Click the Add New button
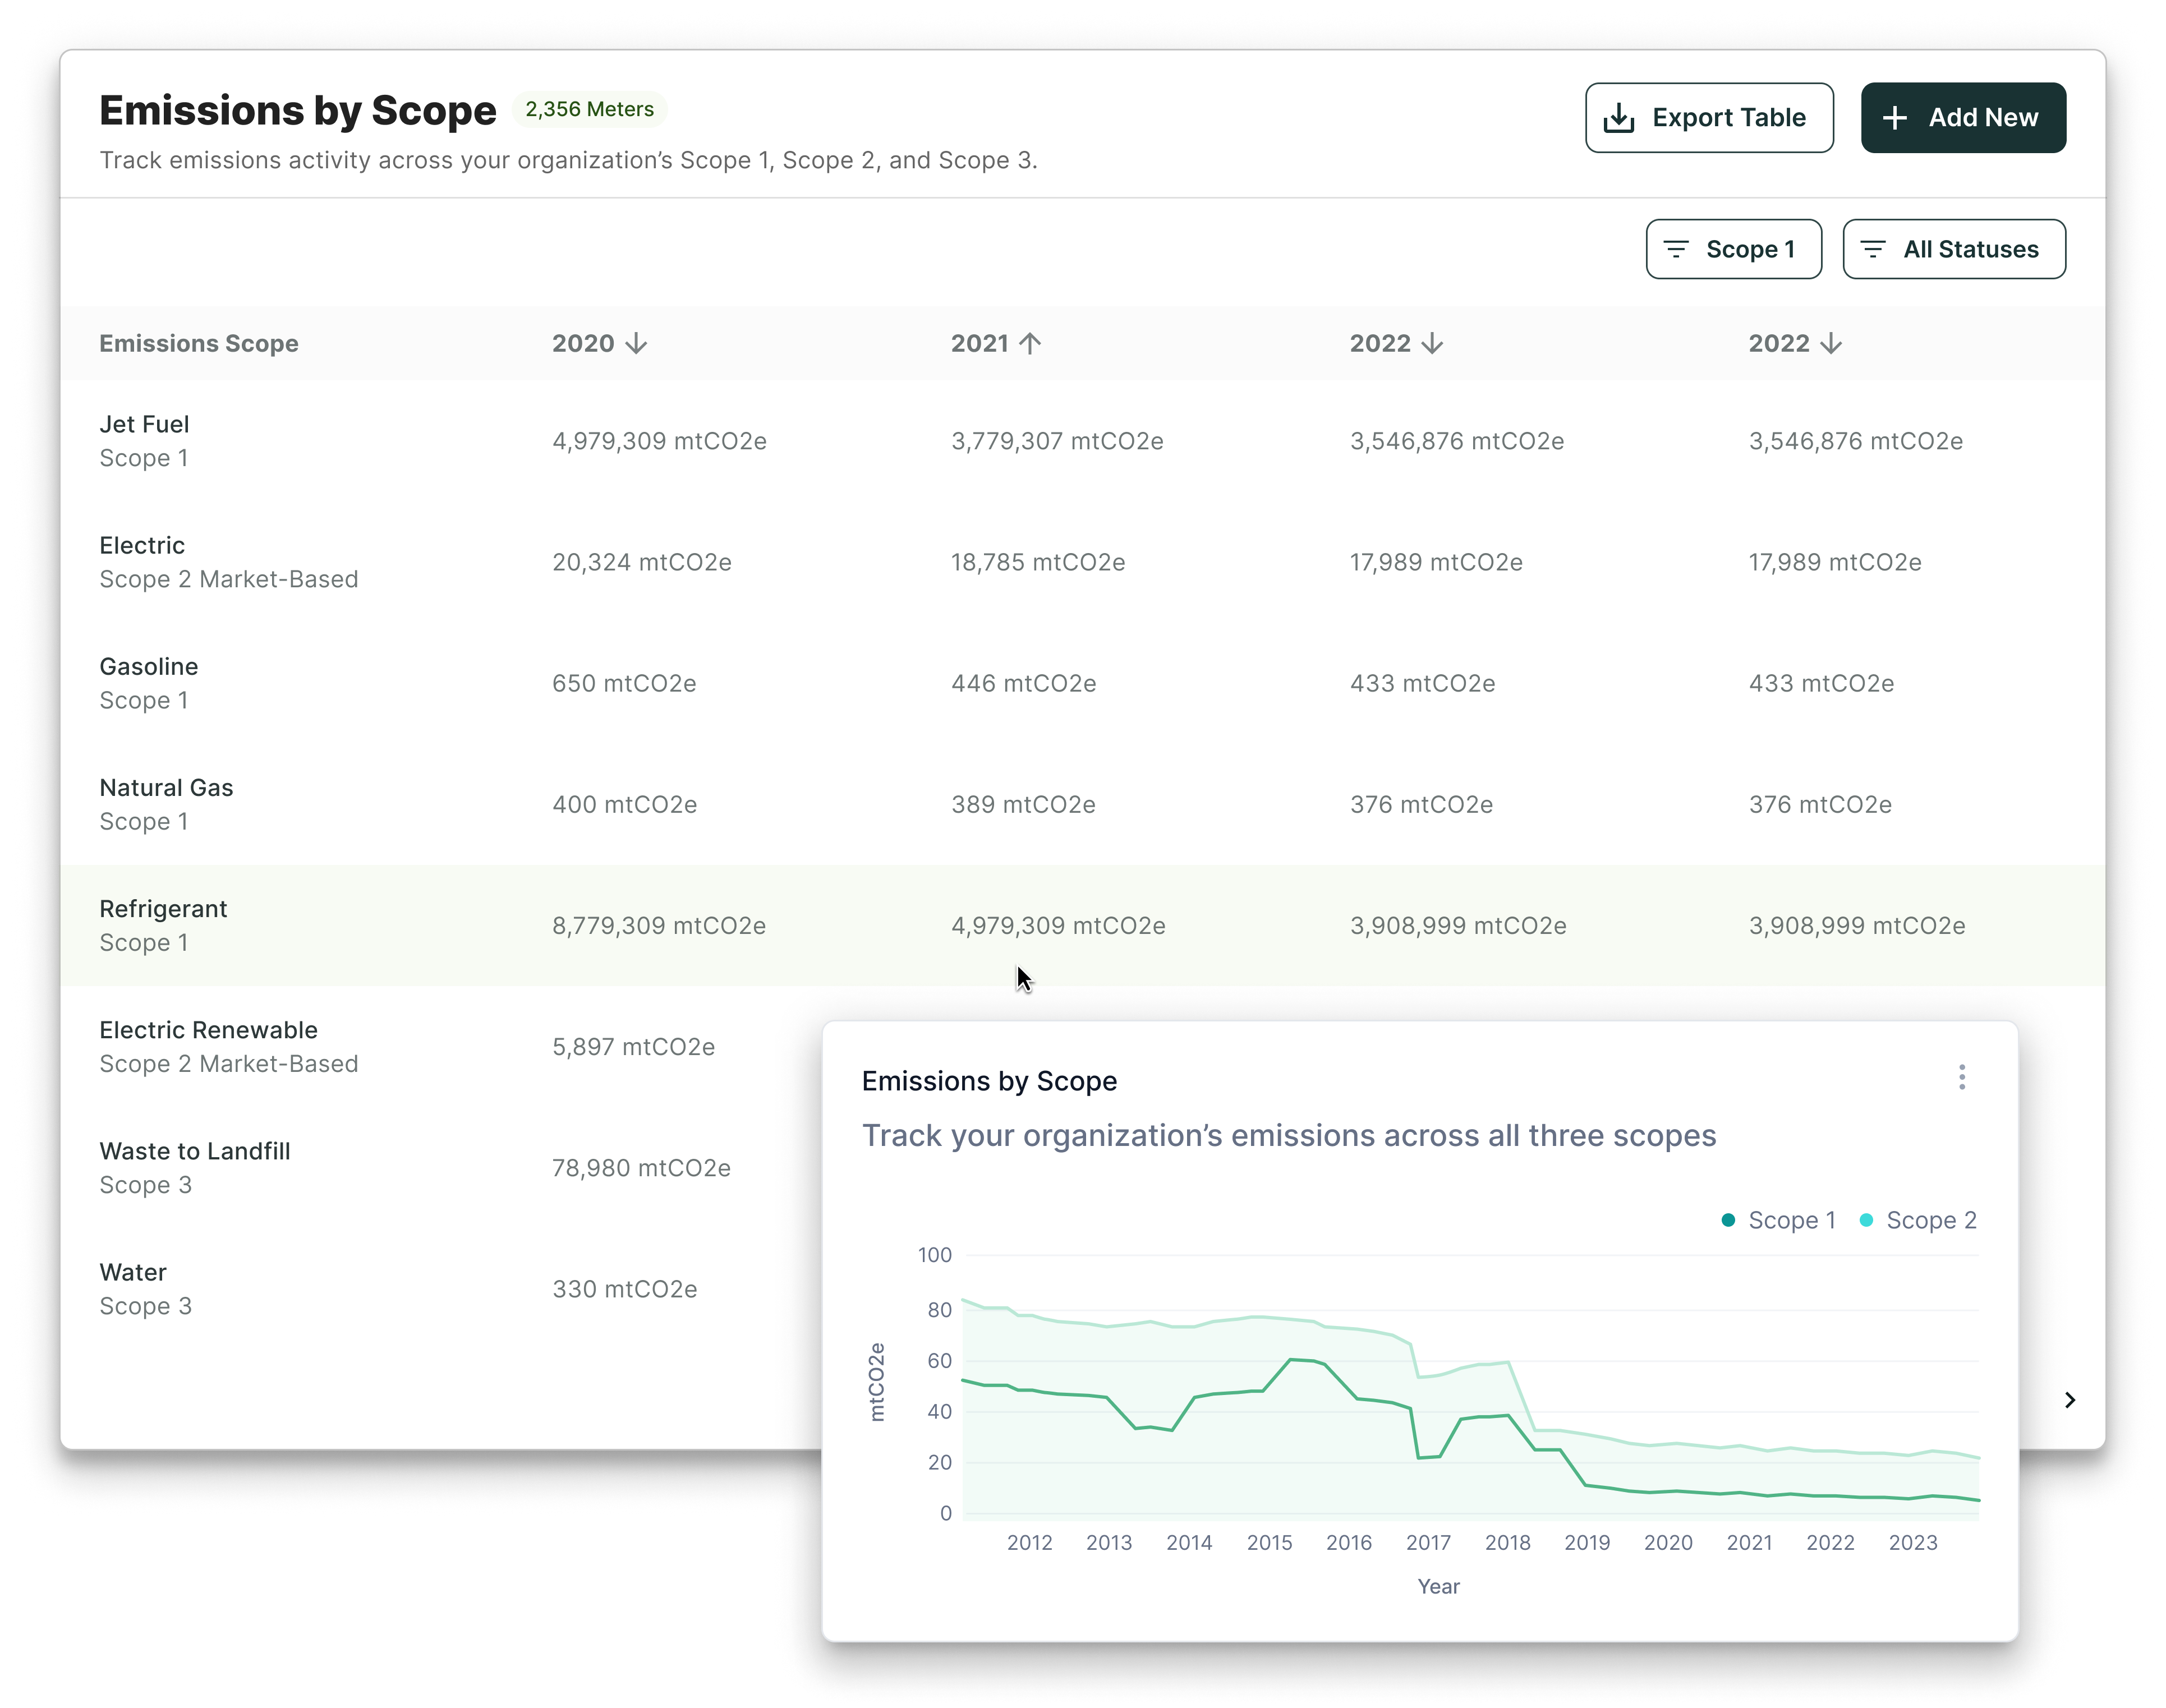The image size is (2166, 1708). tap(1963, 118)
